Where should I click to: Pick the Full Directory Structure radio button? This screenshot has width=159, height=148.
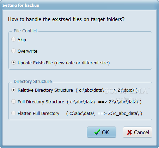tap(13, 102)
